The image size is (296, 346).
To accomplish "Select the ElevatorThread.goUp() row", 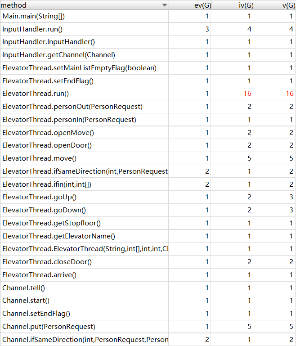I will 148,197.
